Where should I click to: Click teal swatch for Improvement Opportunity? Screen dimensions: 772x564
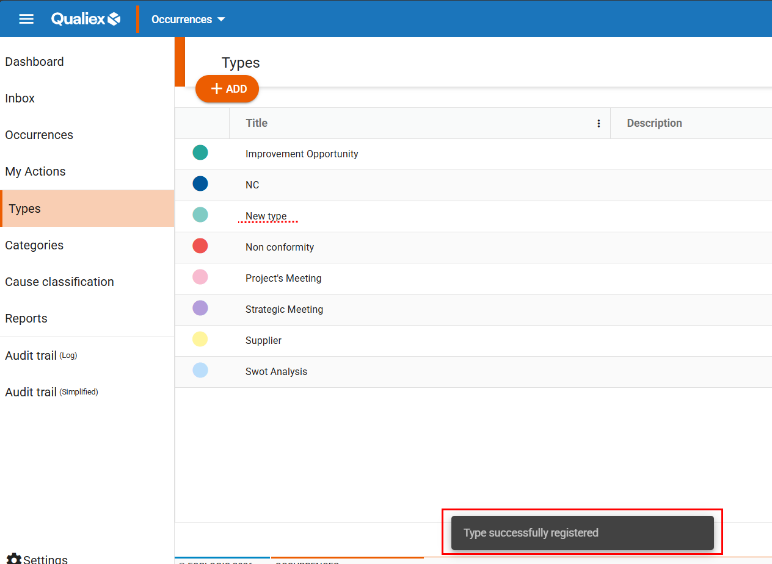[x=200, y=153]
